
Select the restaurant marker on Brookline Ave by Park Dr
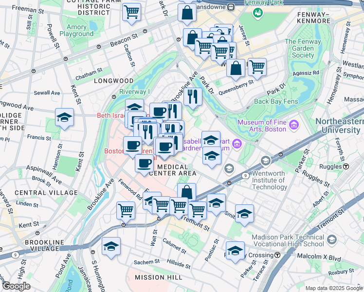pos(193,98)
